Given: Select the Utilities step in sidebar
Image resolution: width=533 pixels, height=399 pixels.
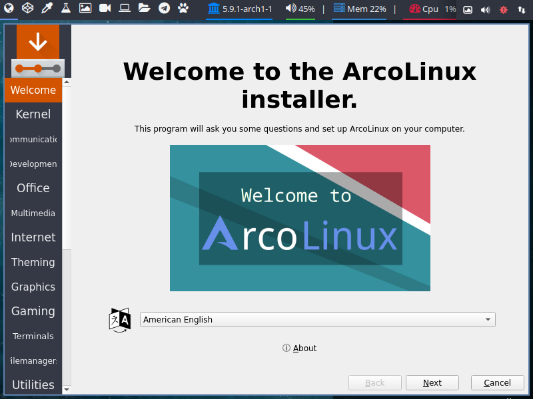Looking at the screenshot, I should click(x=33, y=385).
